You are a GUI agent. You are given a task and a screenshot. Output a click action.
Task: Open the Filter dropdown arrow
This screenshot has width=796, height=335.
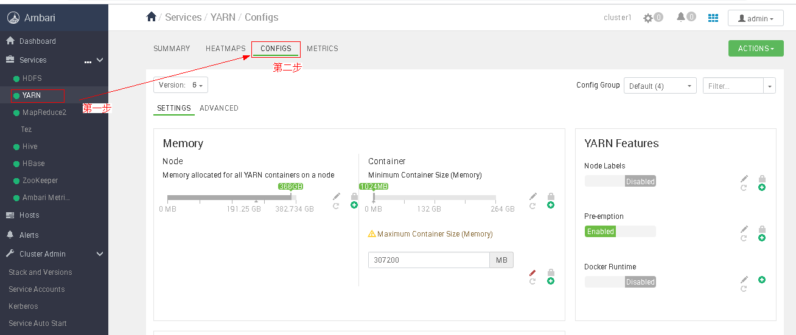[770, 86]
